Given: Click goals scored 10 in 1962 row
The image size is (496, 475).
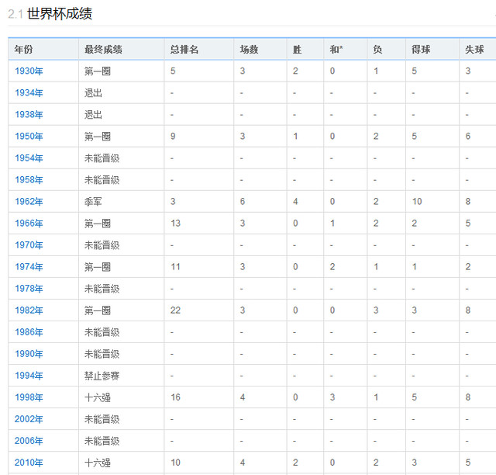Looking at the screenshot, I should (417, 202).
